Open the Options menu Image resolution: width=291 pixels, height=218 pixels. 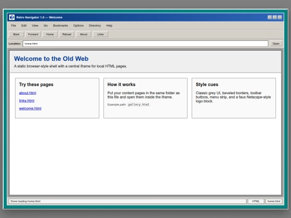pos(78,26)
